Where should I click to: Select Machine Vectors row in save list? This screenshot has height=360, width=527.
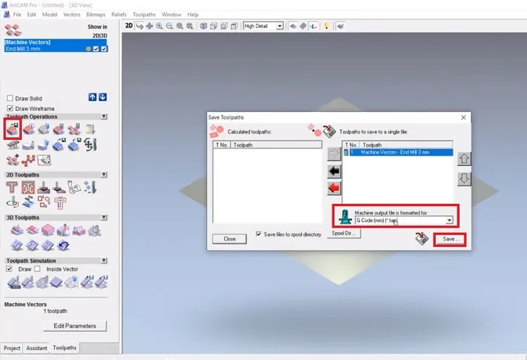click(x=398, y=153)
